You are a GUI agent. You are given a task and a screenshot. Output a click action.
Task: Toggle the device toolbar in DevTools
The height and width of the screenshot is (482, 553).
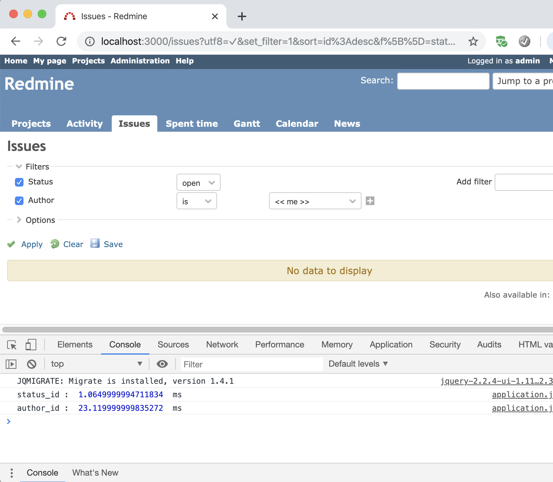tap(31, 345)
